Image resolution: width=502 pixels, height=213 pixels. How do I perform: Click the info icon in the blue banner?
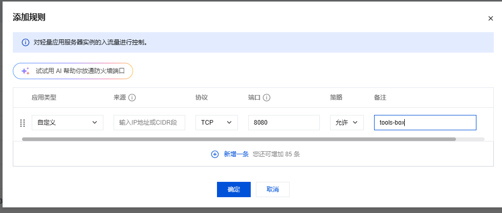coord(26,43)
